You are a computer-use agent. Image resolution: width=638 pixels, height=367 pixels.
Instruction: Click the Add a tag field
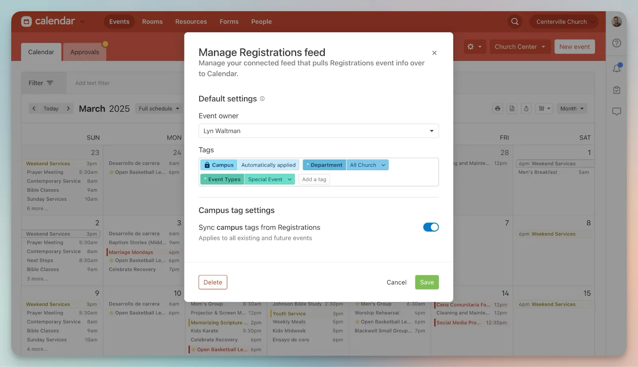click(314, 179)
